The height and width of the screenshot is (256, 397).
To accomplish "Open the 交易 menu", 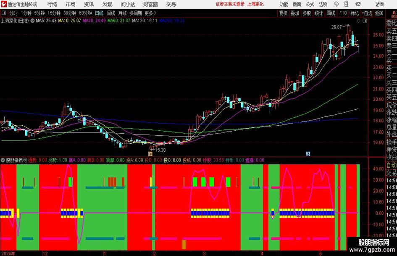I will tap(171, 4).
